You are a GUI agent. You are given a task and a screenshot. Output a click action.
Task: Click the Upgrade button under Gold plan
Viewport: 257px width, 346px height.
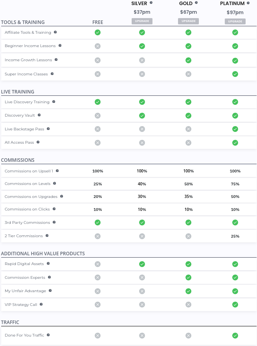point(188,21)
